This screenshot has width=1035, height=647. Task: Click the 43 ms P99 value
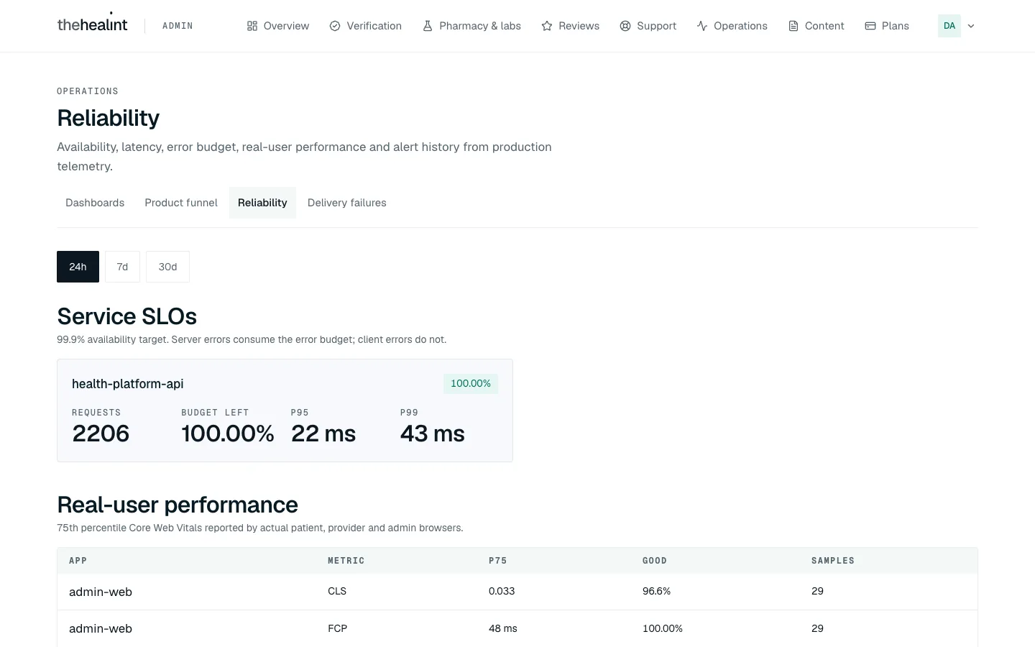pyautogui.click(x=433, y=433)
